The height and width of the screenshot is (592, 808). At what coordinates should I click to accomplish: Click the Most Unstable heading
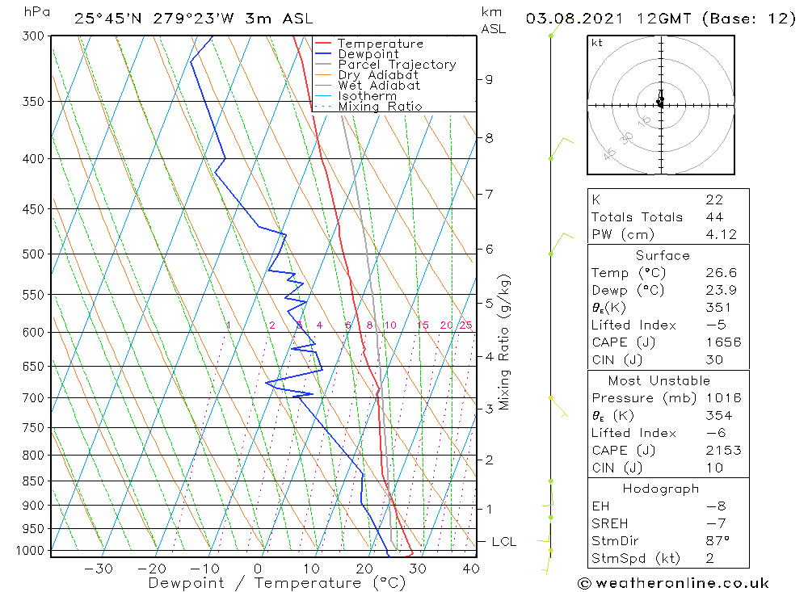click(659, 380)
